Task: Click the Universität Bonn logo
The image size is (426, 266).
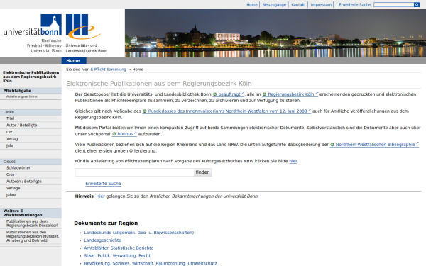Action: coord(33,33)
